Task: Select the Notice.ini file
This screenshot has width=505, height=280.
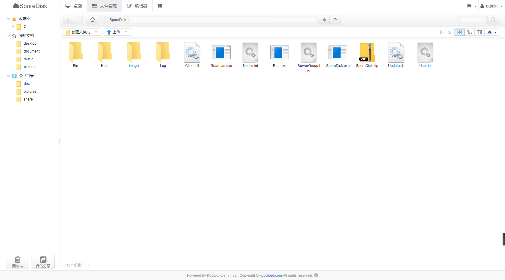Action: pos(250,55)
